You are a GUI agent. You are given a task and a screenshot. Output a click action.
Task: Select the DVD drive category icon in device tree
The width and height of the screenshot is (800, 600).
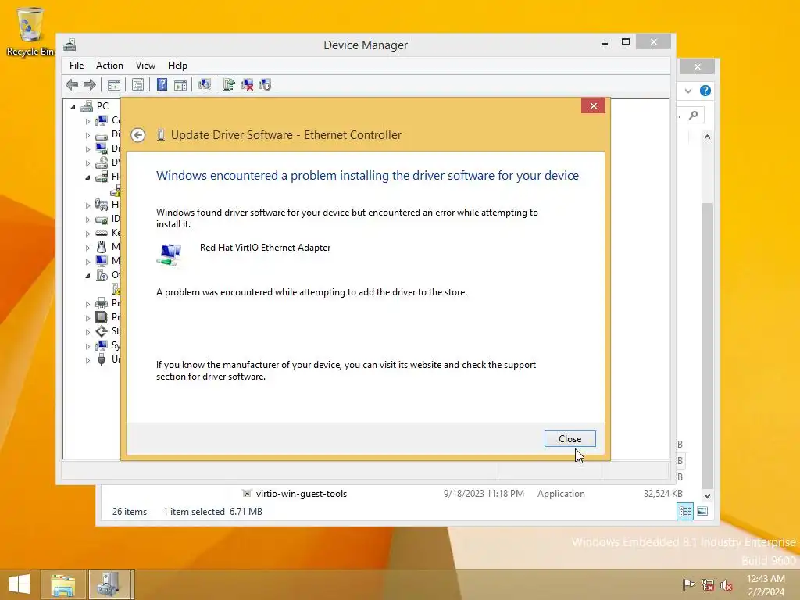pyautogui.click(x=102, y=162)
